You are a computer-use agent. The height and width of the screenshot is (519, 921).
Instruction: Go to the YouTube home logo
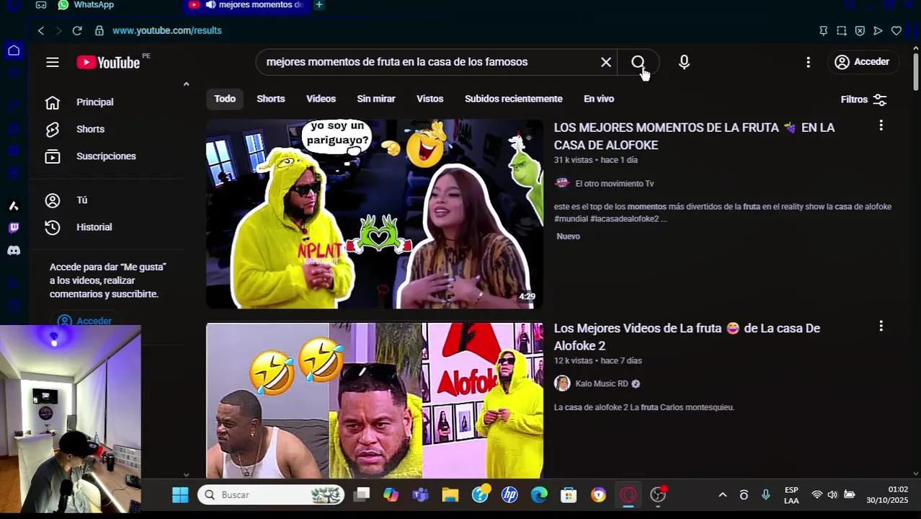(x=108, y=63)
